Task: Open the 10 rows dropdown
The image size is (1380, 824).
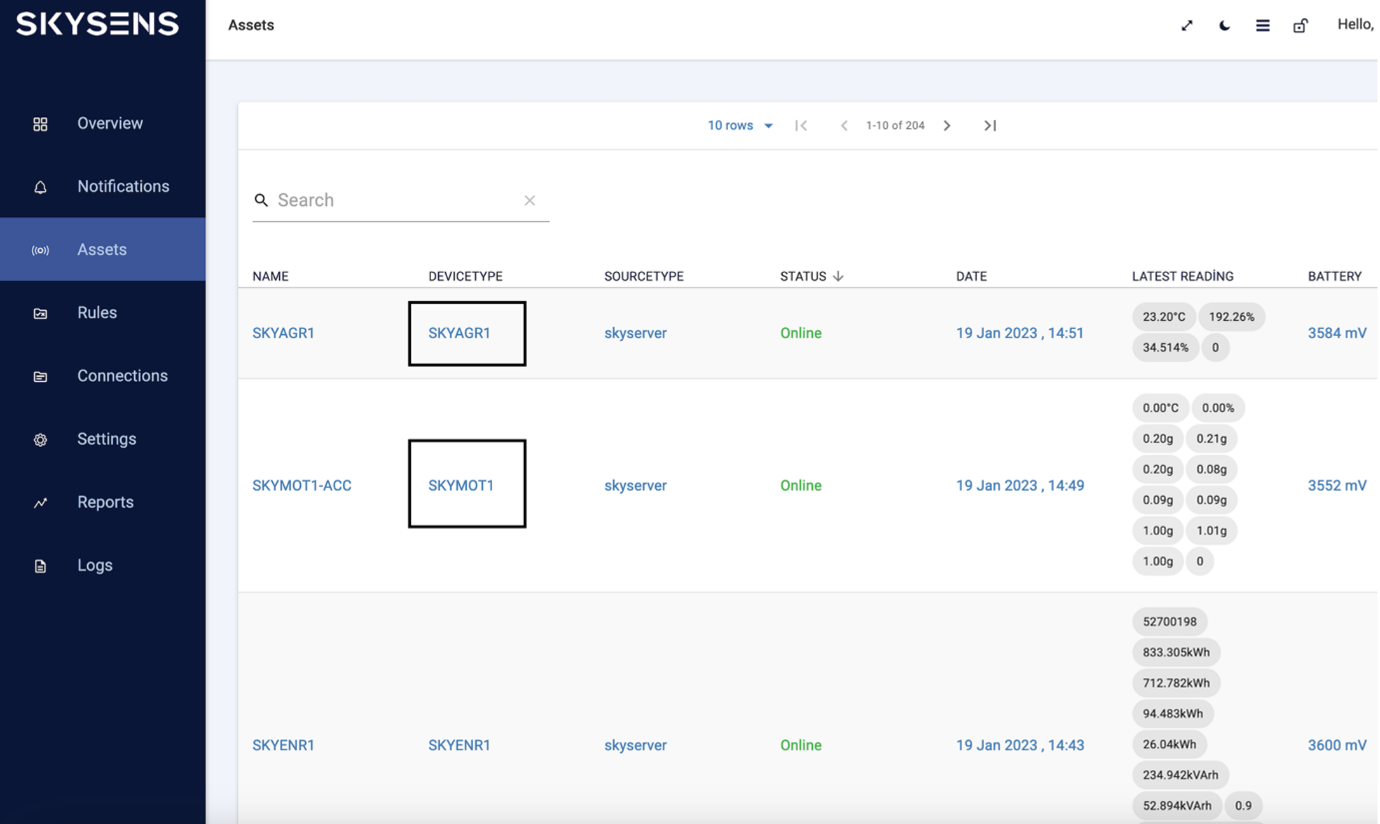Action: click(x=740, y=126)
